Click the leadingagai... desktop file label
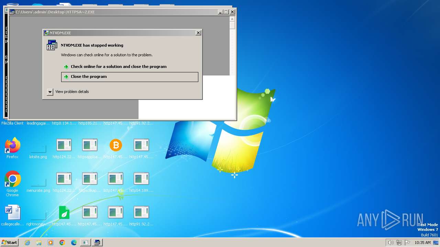This screenshot has width=440, height=247. (38, 123)
